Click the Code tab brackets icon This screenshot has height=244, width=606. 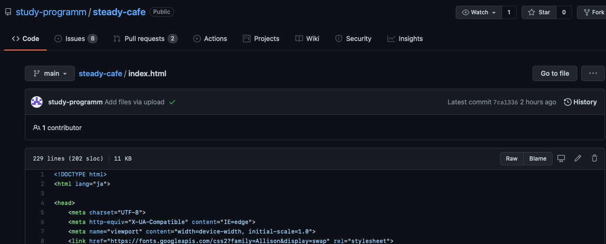[x=16, y=39]
